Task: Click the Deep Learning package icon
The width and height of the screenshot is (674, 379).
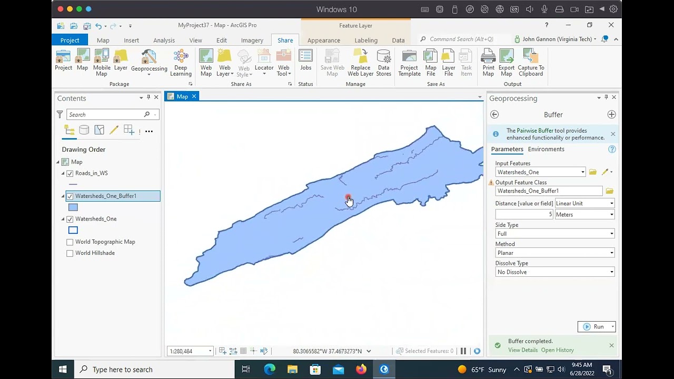Action: (181, 63)
